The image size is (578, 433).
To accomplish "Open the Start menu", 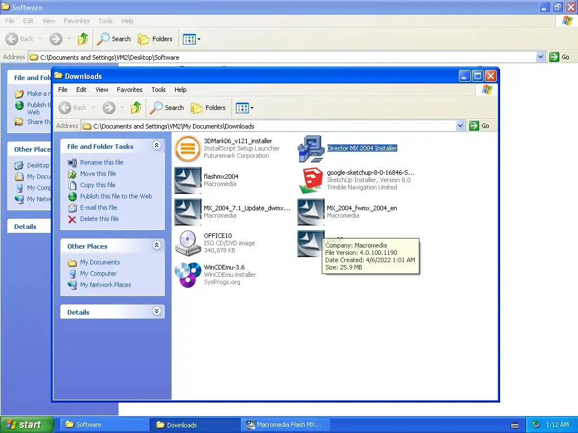I will coord(27,425).
